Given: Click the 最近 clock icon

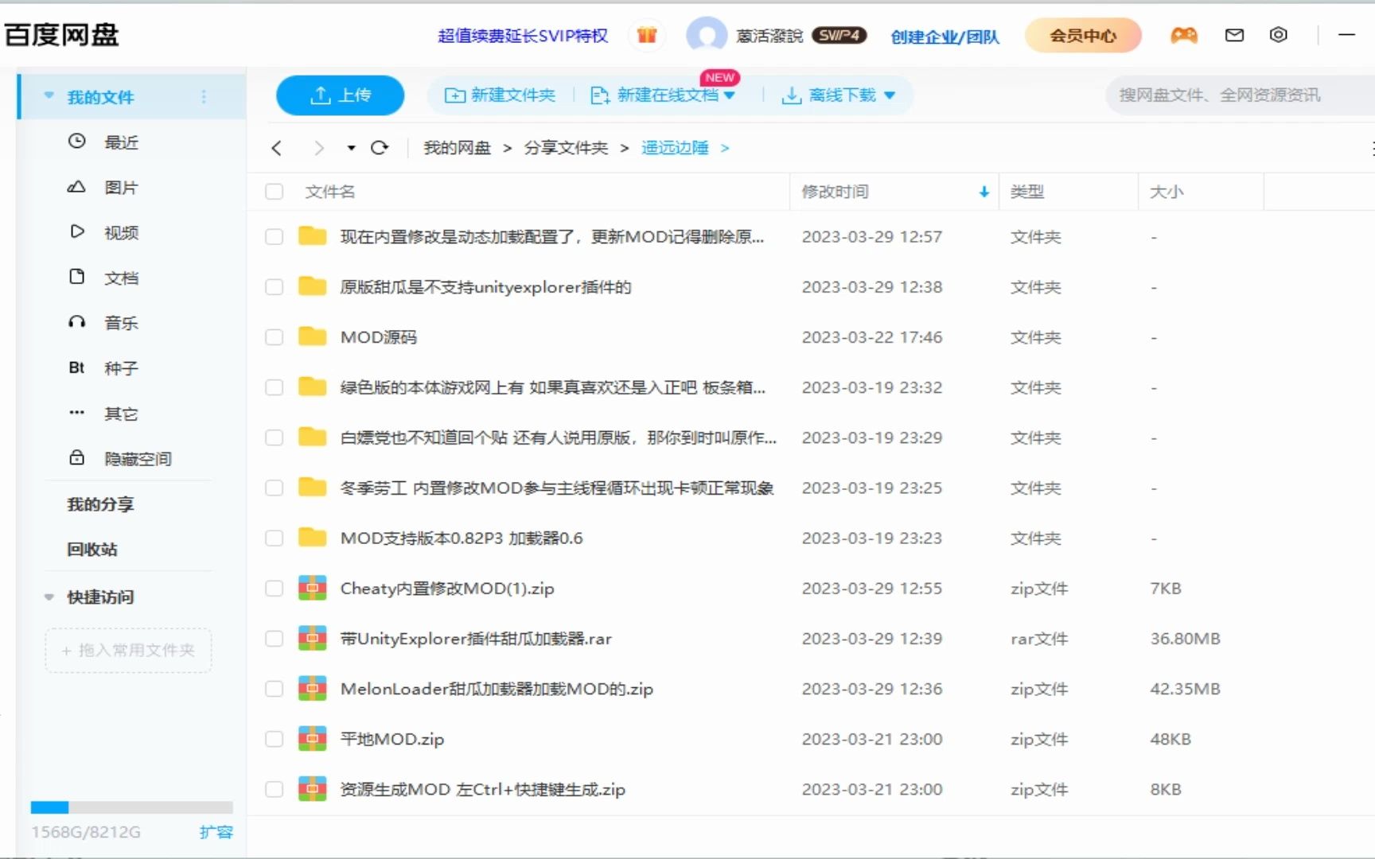Looking at the screenshot, I should (76, 142).
